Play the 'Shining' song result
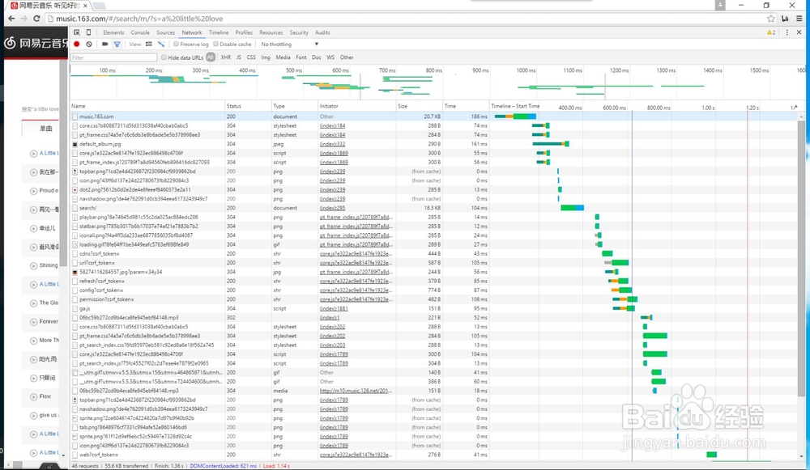This screenshot has height=470, width=810. (33, 265)
